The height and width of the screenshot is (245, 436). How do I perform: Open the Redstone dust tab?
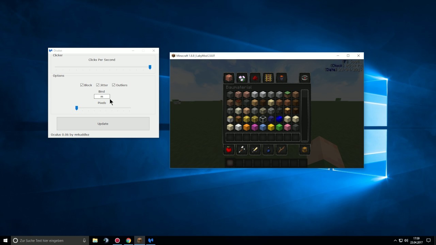tap(255, 78)
